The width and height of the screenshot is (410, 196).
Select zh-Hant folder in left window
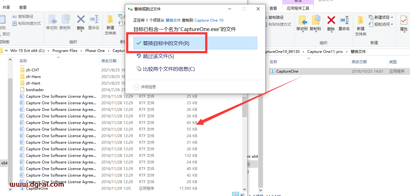[30, 83]
